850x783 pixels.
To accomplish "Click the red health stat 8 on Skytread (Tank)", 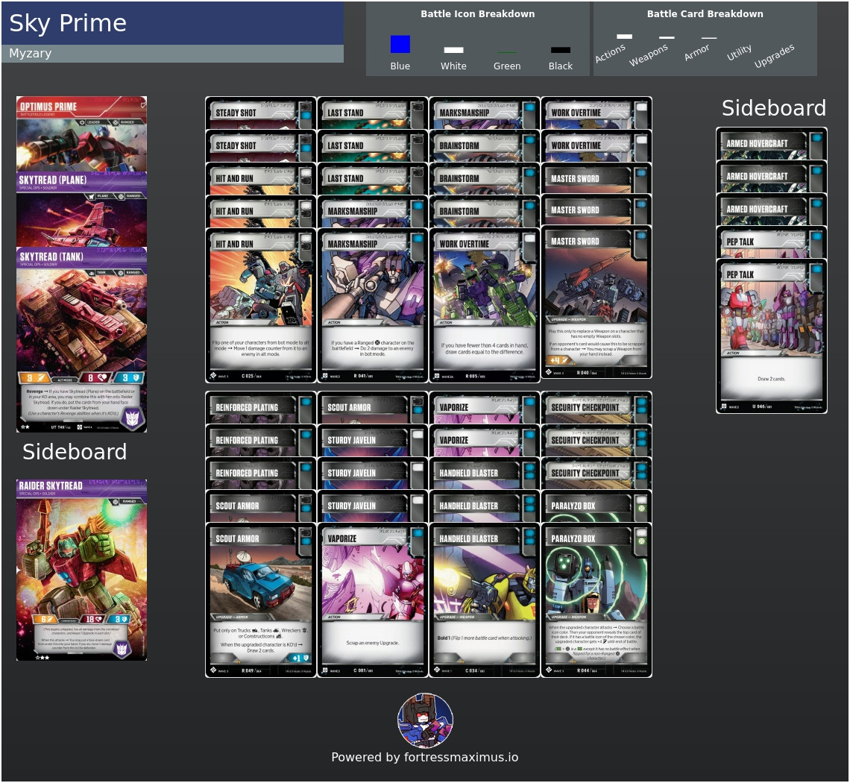I will tap(95, 377).
